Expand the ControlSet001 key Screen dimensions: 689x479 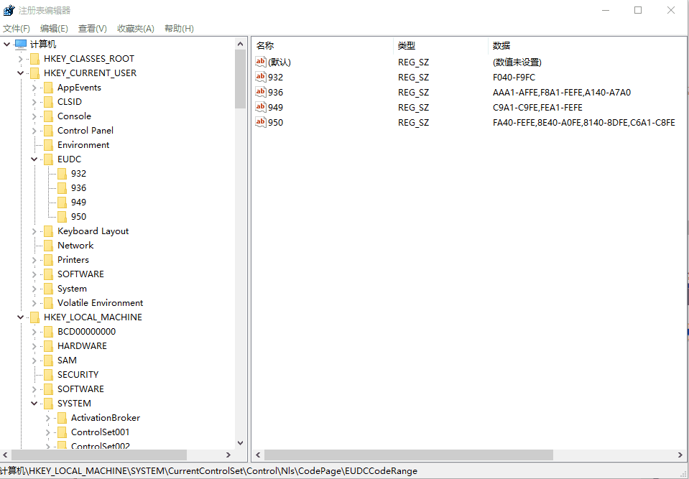click(47, 432)
